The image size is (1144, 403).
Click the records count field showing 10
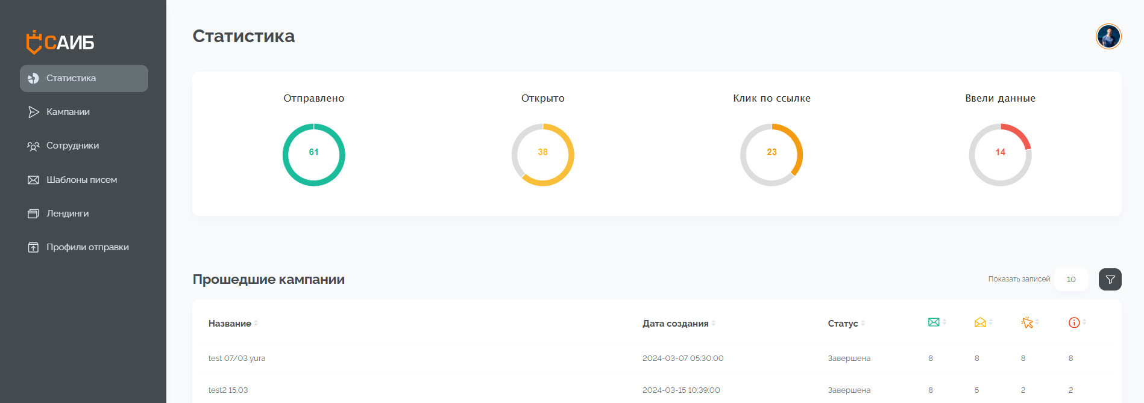click(x=1070, y=279)
